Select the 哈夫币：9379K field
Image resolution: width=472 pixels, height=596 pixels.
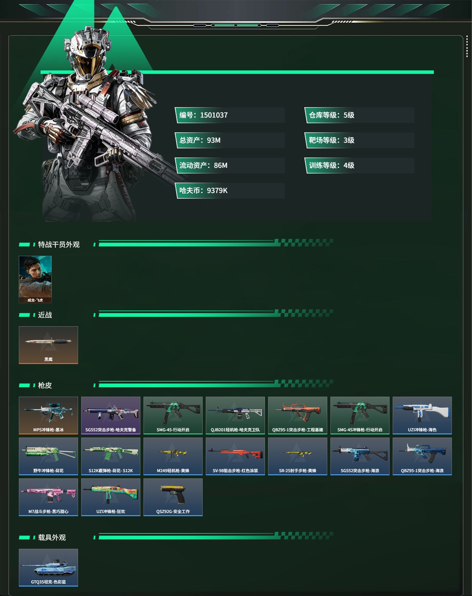(230, 190)
